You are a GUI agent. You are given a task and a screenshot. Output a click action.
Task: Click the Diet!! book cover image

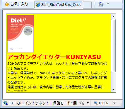tap(20, 34)
